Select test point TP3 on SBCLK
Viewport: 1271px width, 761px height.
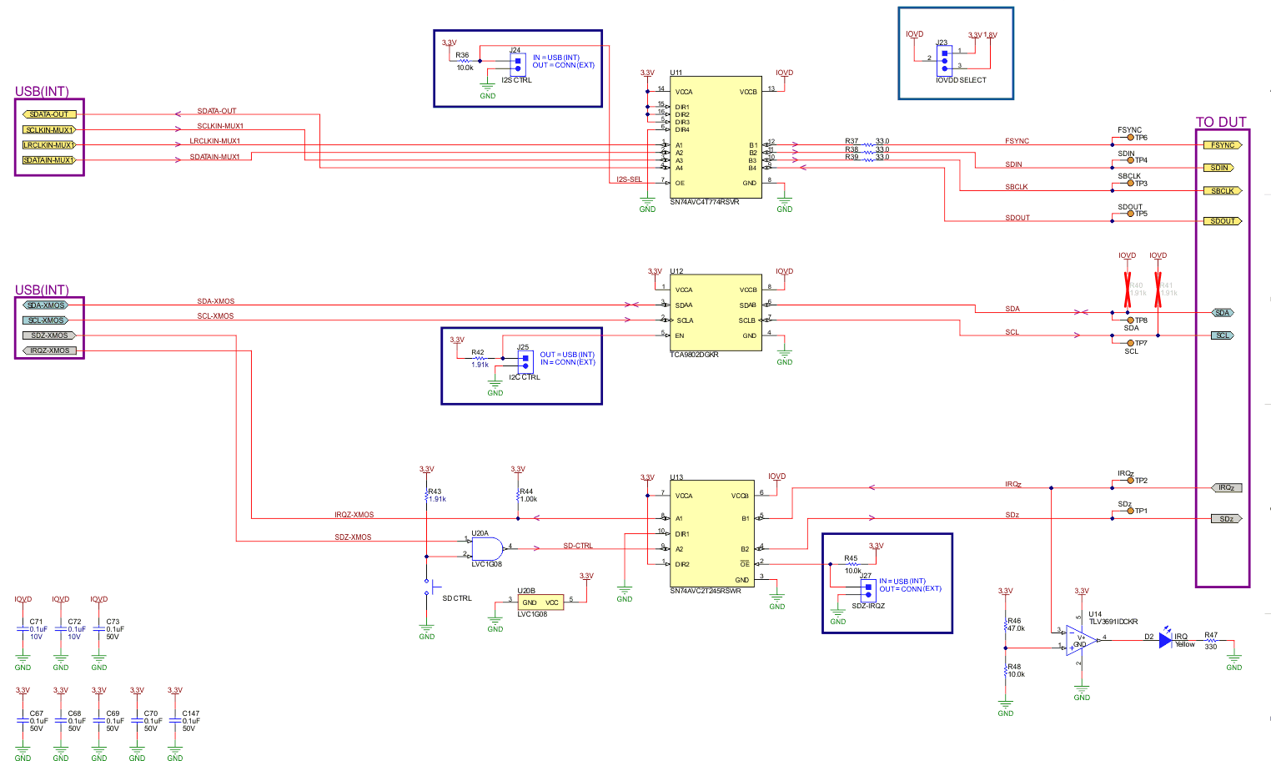pos(1131,184)
